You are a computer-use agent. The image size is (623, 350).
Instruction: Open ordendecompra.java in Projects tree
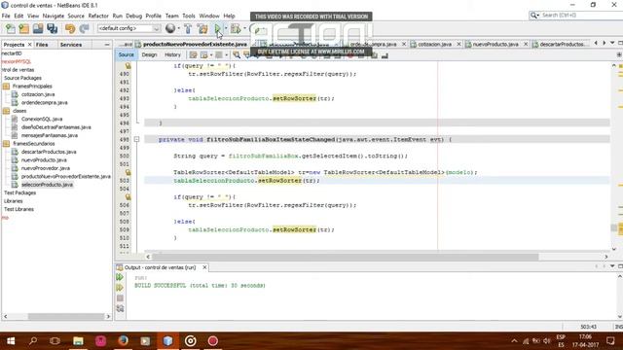pos(44,102)
